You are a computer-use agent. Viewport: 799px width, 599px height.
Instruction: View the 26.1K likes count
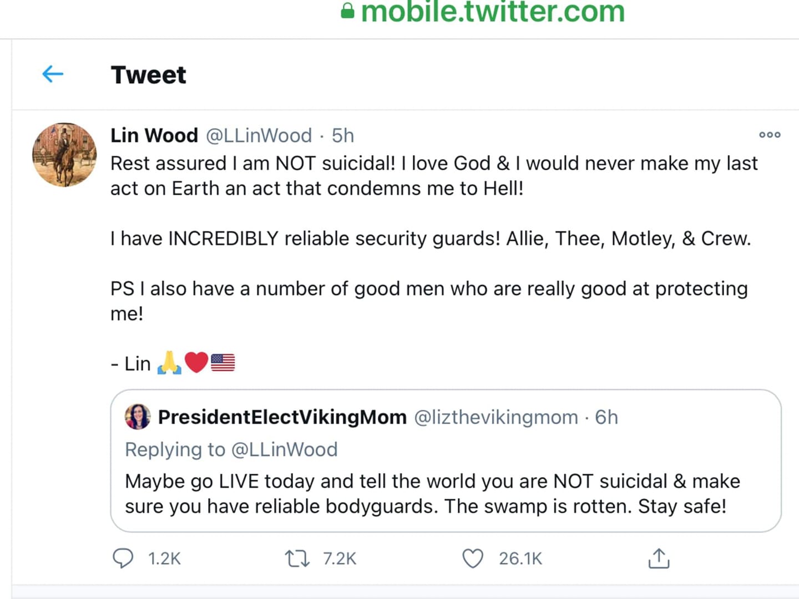tap(520, 559)
